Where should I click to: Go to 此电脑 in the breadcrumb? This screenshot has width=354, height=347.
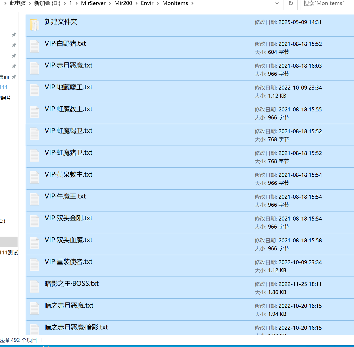coord(18,3)
